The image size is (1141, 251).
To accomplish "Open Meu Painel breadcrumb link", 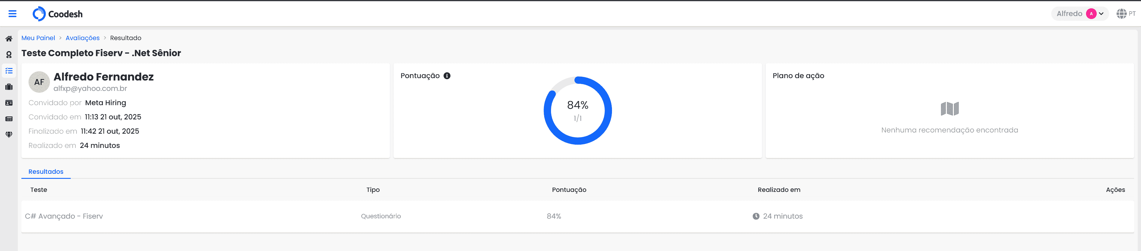I will 38,38.
